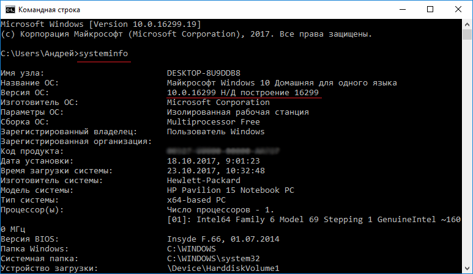This screenshot has width=473, height=274.
Task: Click boot device '\Device\HarddiskVolume1'
Action: 223,269
